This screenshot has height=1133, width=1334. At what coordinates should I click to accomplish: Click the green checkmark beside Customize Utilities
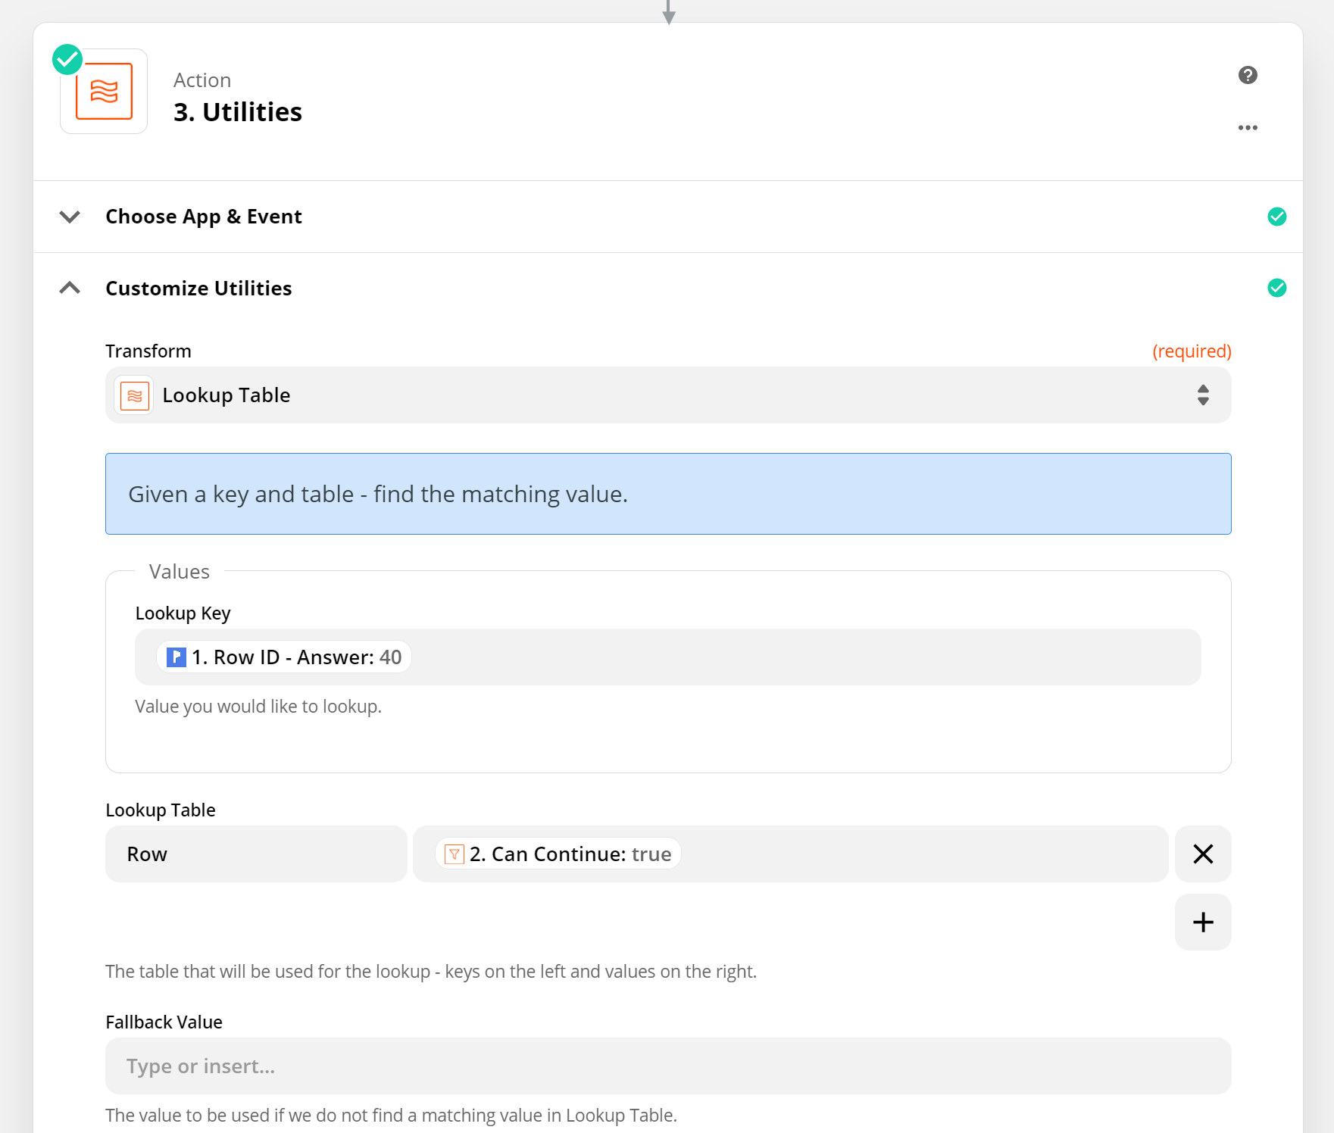pyautogui.click(x=1276, y=288)
